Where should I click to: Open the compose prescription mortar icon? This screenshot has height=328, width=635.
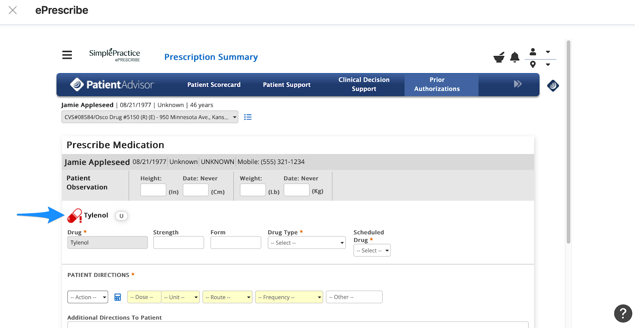pos(499,57)
